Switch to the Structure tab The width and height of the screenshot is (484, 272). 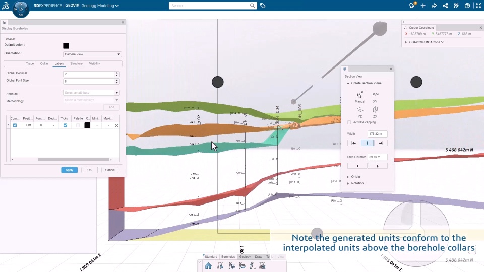click(76, 64)
